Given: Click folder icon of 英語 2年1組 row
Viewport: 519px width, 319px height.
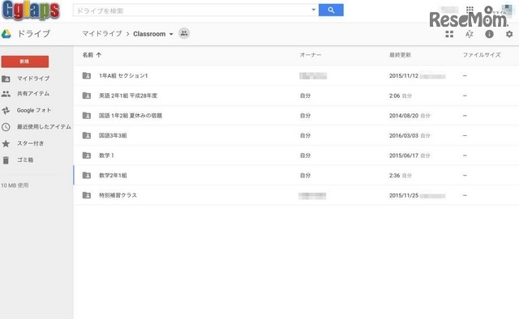Looking at the screenshot, I should 87,96.
